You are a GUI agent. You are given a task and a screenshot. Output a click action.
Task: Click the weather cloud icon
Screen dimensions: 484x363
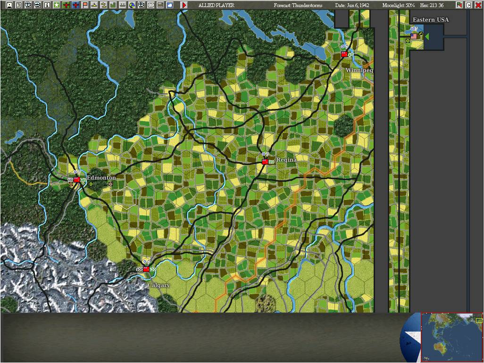coord(170,5)
